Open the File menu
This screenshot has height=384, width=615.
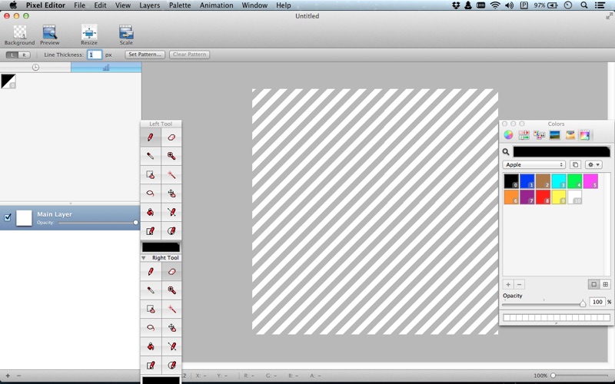coord(80,5)
